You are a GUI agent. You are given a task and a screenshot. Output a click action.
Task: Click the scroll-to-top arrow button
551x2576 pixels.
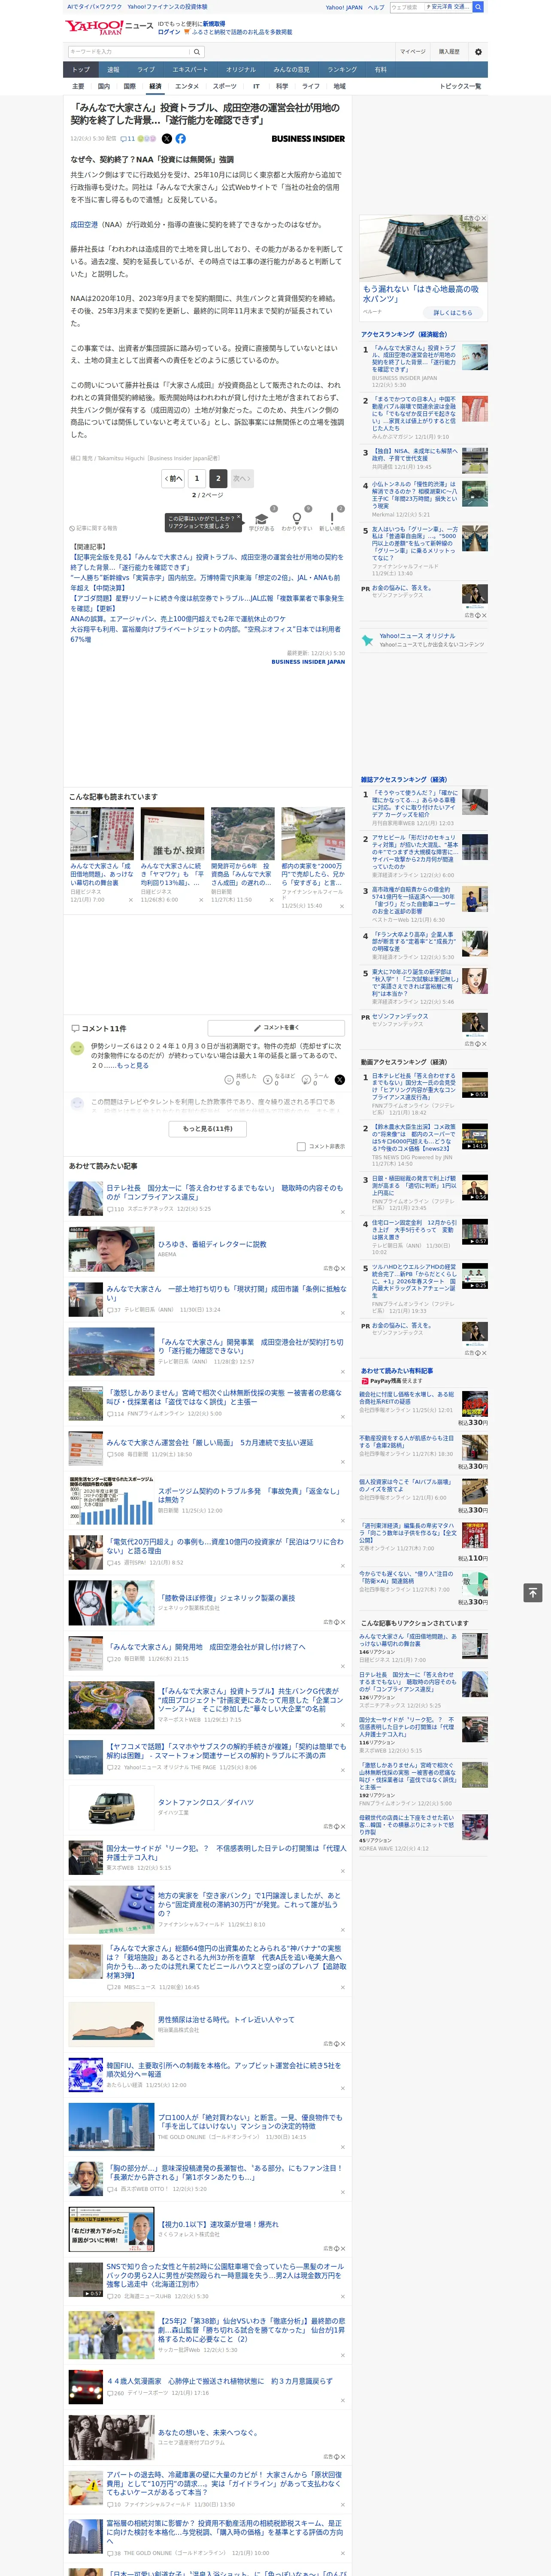point(533,1592)
